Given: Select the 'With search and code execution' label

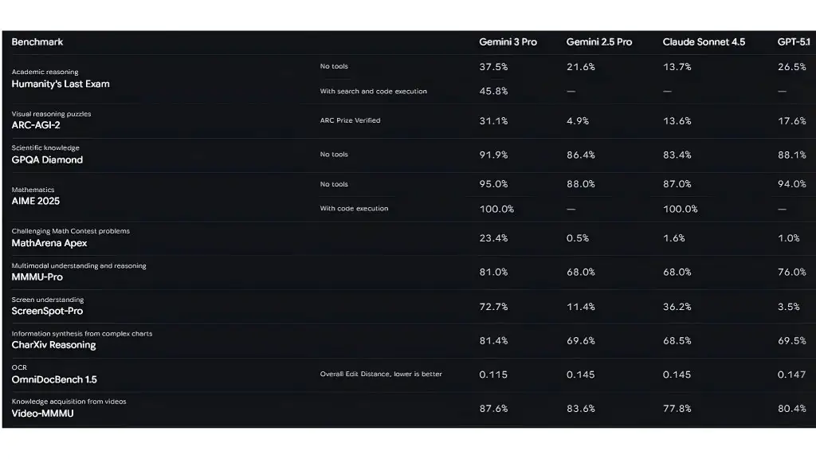Looking at the screenshot, I should (x=373, y=92).
